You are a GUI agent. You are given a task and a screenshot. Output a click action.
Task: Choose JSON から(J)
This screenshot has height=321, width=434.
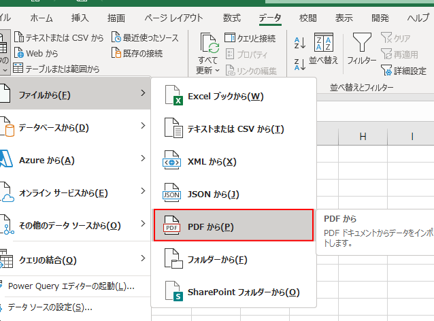pos(233,195)
